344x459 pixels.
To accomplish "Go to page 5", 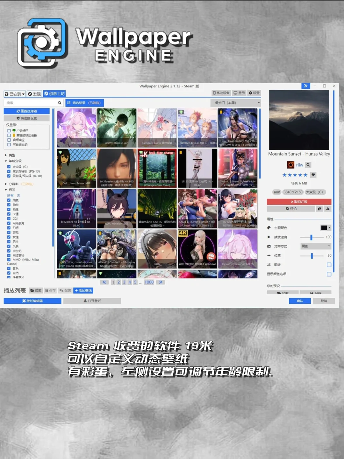I will pyautogui.click(x=135, y=282).
